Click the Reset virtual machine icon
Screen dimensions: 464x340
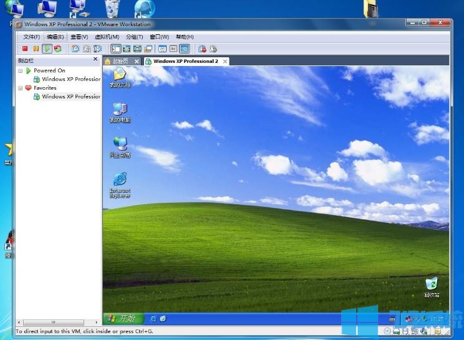pyautogui.click(x=57, y=49)
